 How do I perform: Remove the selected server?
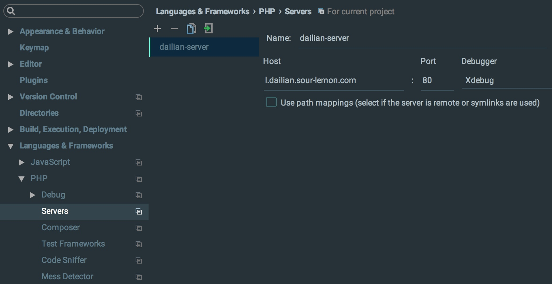click(174, 29)
